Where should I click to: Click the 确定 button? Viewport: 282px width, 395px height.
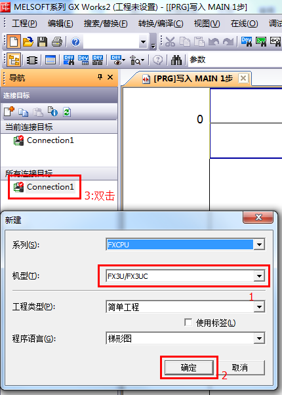pyautogui.click(x=189, y=367)
